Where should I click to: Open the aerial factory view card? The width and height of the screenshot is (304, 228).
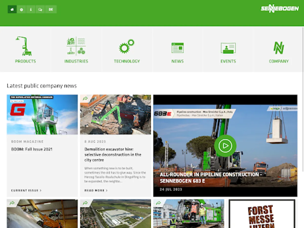pyautogui.click(x=116, y=214)
